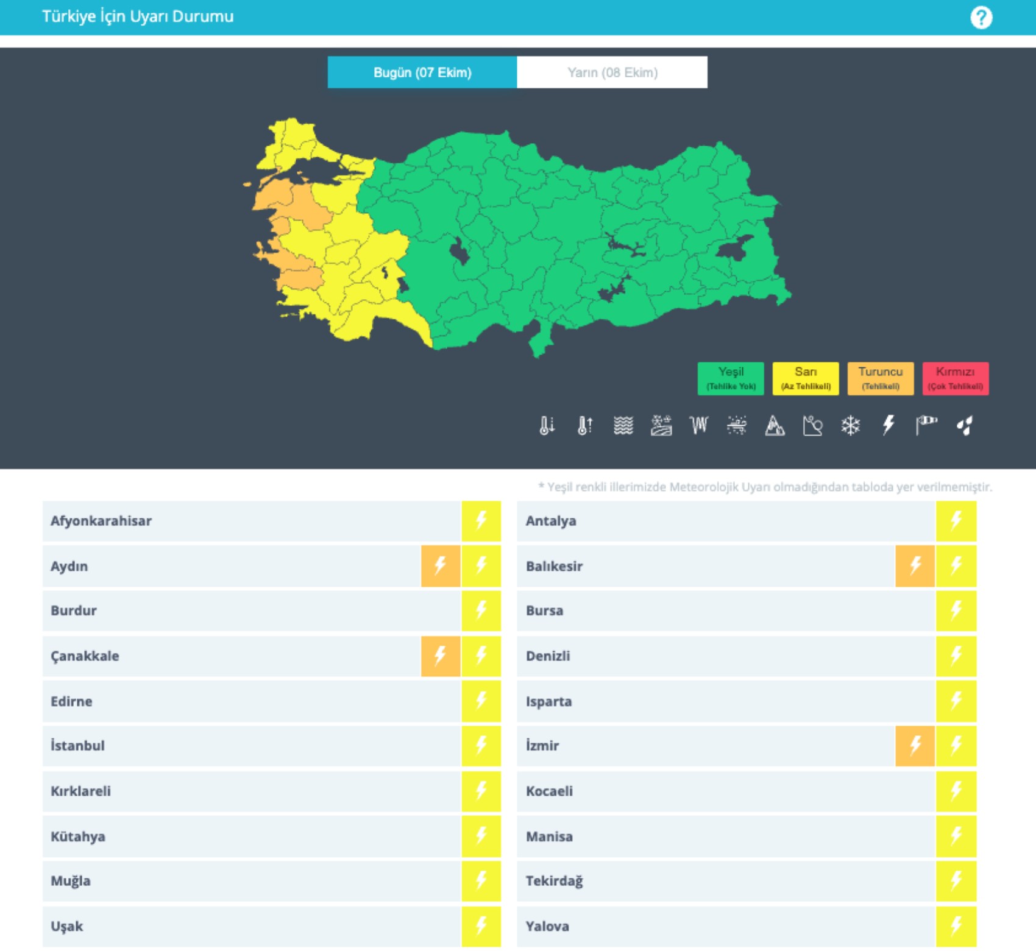
Task: Open İzmir's orange thunderstorm warning
Action: point(915,746)
